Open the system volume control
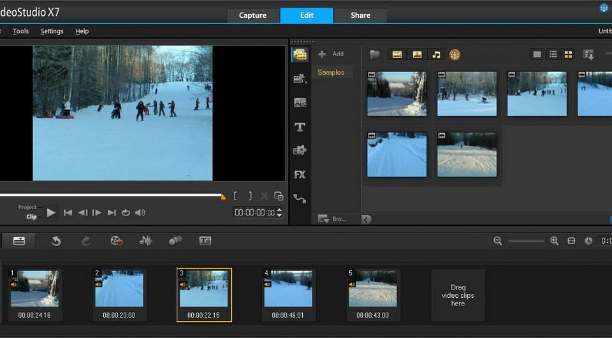This screenshot has width=612, height=338. (140, 213)
